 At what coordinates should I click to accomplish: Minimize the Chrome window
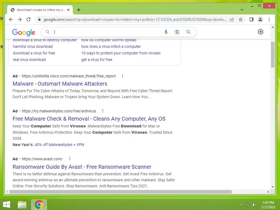coord(252,6)
